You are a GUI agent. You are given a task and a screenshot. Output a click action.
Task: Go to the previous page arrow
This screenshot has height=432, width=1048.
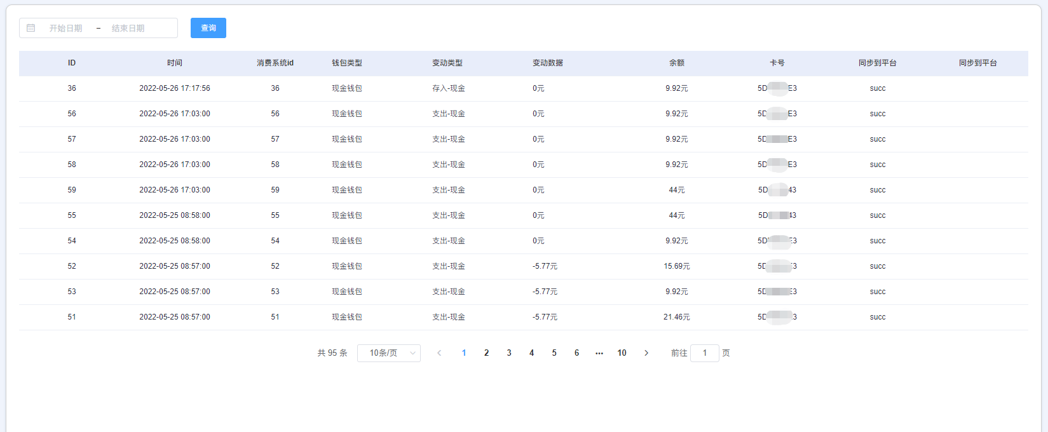click(x=439, y=353)
